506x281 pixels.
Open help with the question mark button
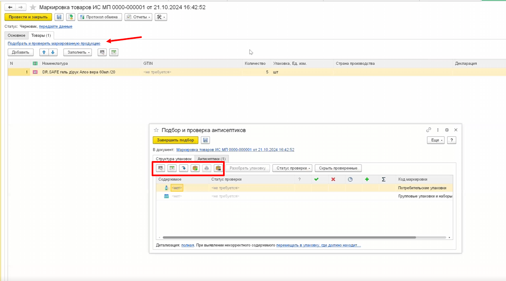point(451,140)
